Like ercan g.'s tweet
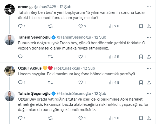Image resolution: width=156 pixels, height=124 pixels. [x=80, y=26]
